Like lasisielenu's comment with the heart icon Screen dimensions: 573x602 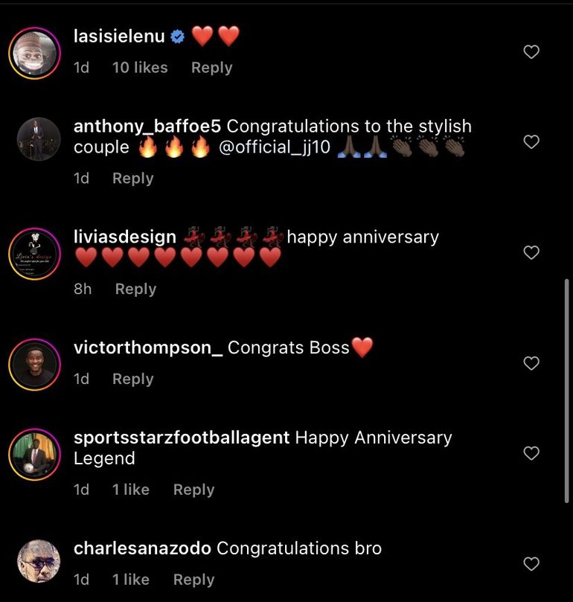pyautogui.click(x=531, y=52)
